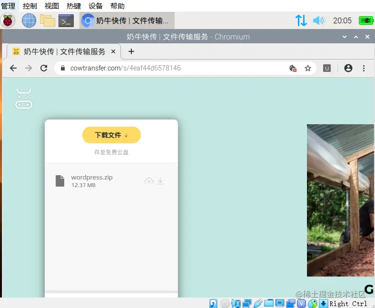Screen dimensions: 375x308
Task: Open the 视图 menu
Action: pyautogui.click(x=52, y=6)
